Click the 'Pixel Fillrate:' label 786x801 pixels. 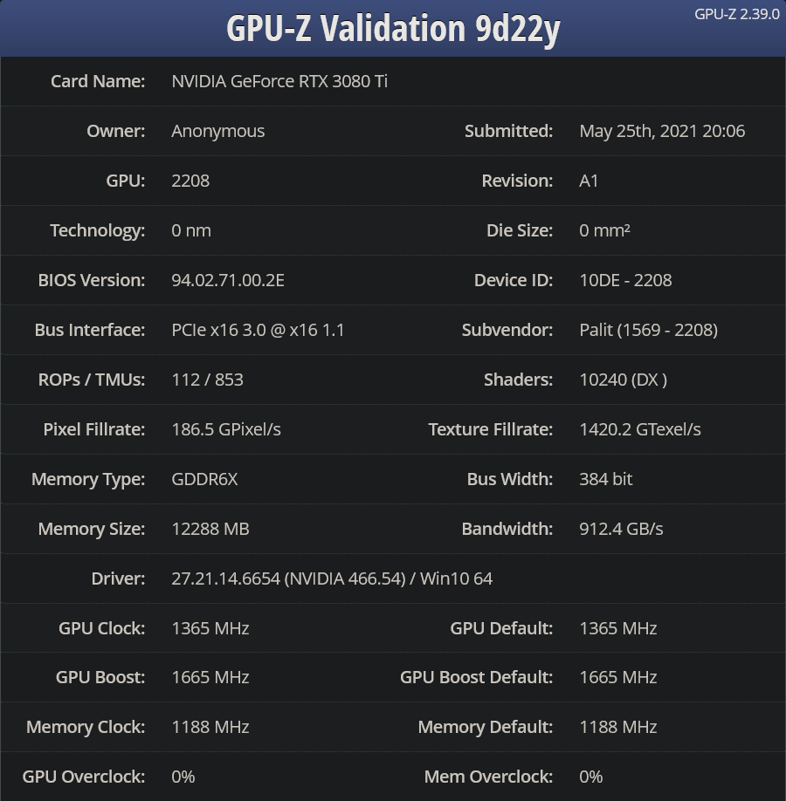93,429
